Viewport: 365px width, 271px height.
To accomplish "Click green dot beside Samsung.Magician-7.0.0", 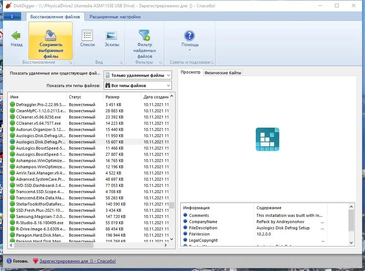I will click(x=12, y=217).
